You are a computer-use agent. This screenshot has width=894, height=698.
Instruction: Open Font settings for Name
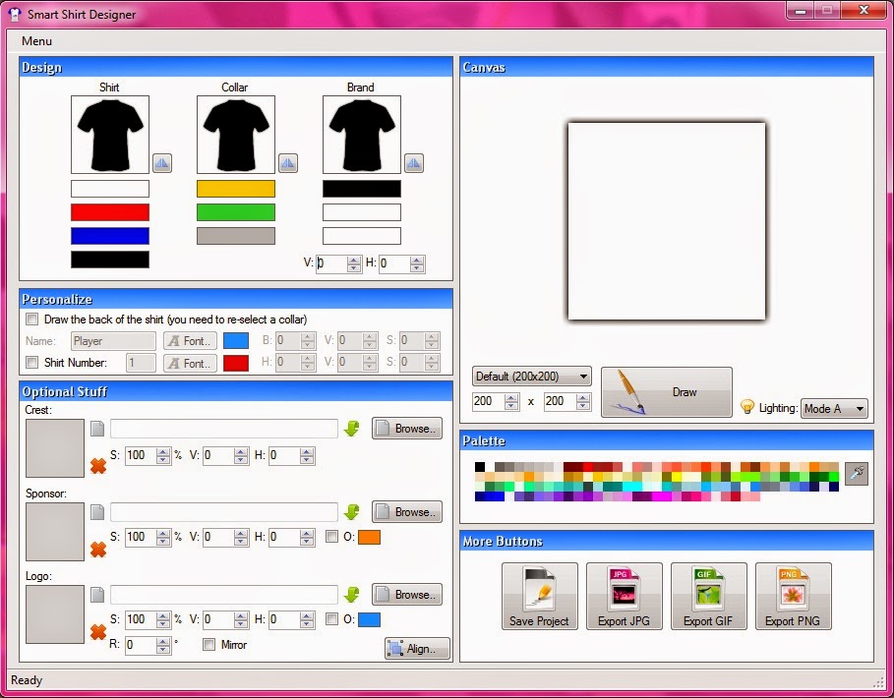(x=191, y=341)
